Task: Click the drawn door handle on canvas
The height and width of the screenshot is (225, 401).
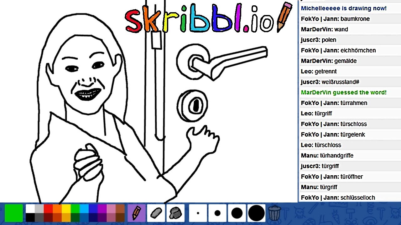Action: pyautogui.click(x=222, y=62)
